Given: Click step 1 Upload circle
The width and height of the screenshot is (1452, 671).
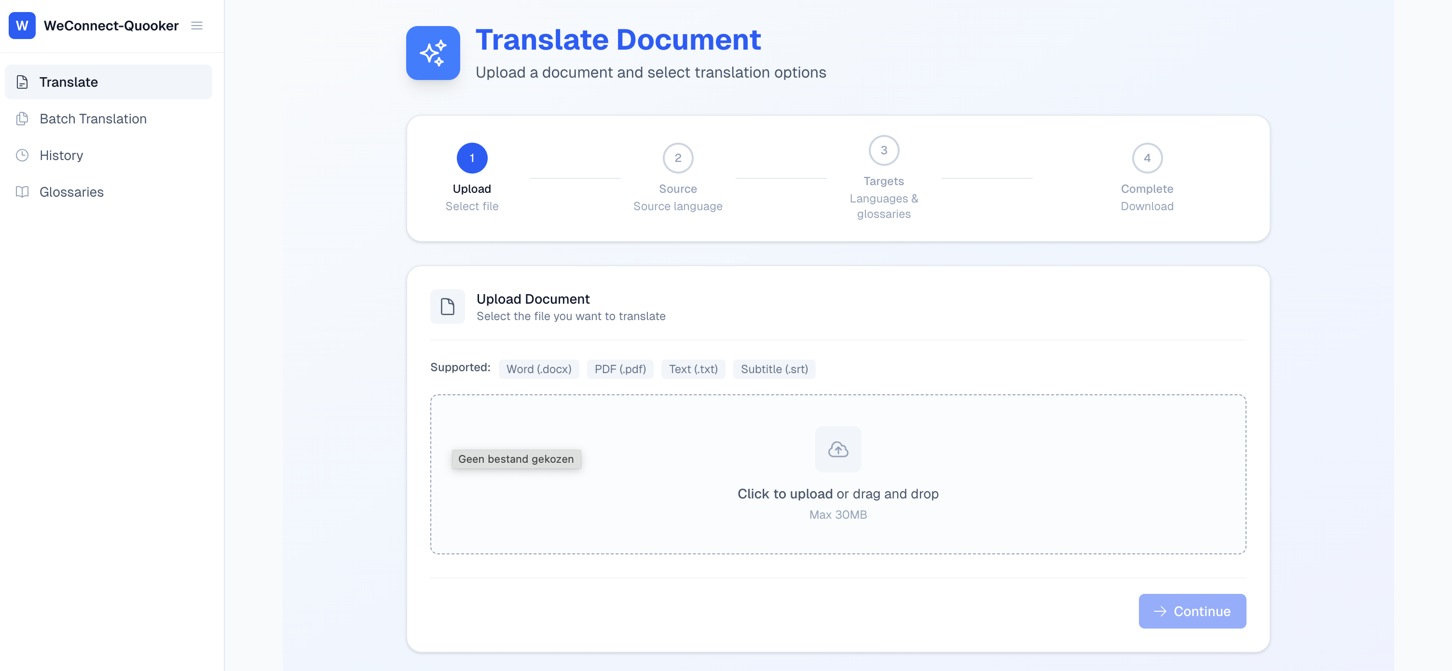Looking at the screenshot, I should tap(472, 158).
